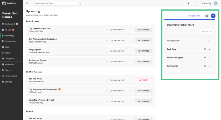Open the 101 Lucky lane task card

point(91,91)
